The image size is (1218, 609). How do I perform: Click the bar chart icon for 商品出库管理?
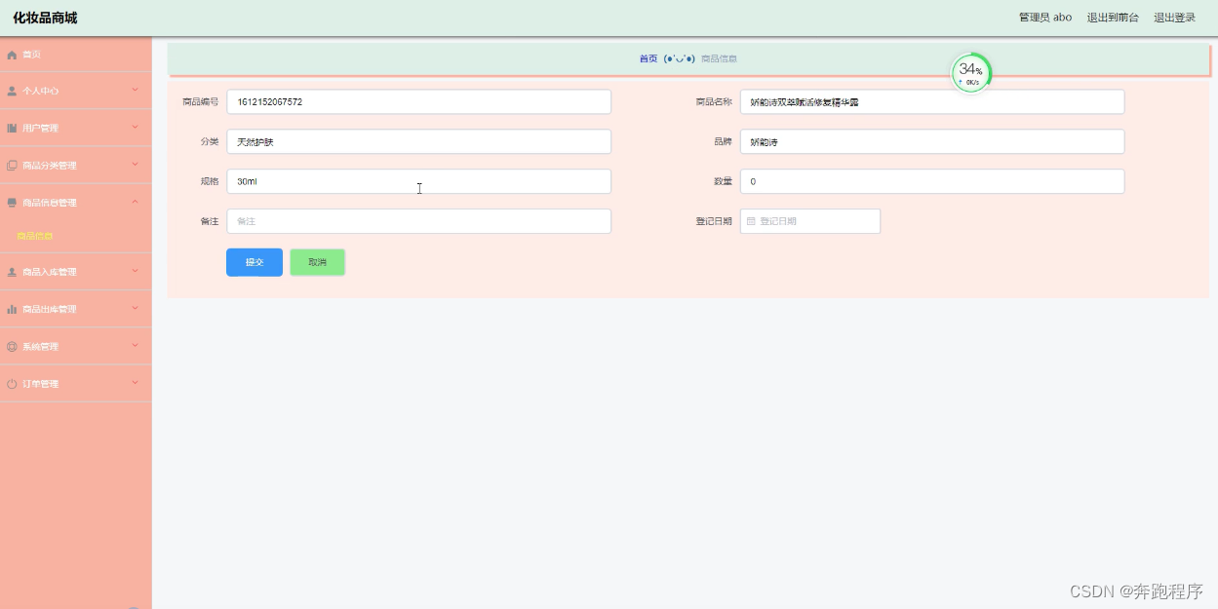[x=12, y=309]
